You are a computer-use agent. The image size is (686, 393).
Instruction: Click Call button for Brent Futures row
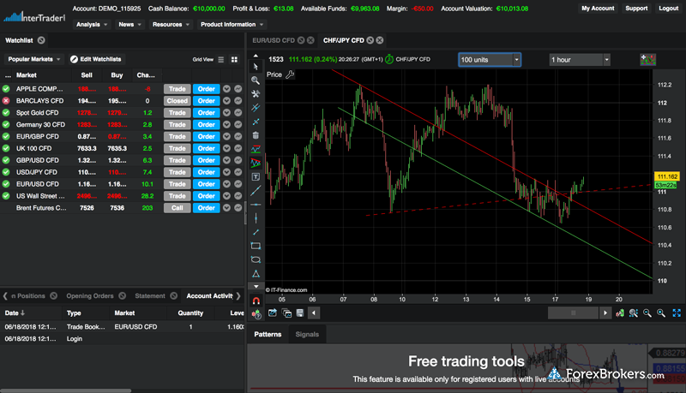pyautogui.click(x=178, y=208)
